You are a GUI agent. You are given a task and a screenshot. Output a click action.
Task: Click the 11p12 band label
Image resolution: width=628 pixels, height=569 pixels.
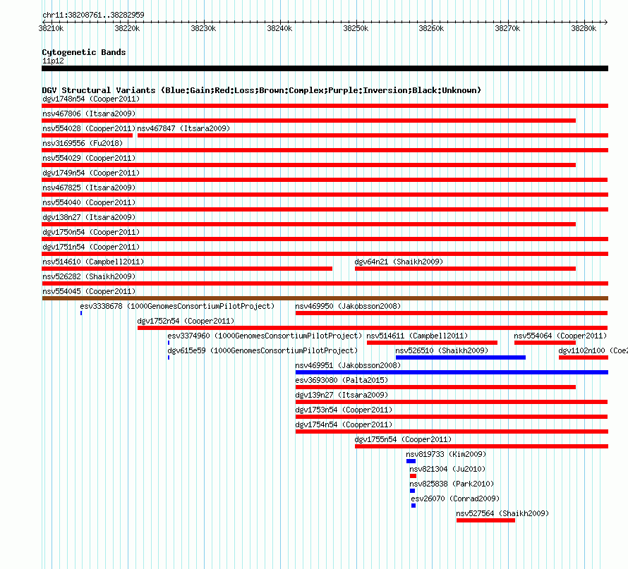click(53, 61)
